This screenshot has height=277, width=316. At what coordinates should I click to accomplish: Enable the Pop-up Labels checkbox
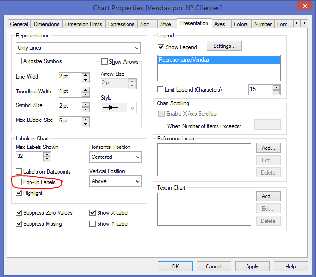pos(19,182)
